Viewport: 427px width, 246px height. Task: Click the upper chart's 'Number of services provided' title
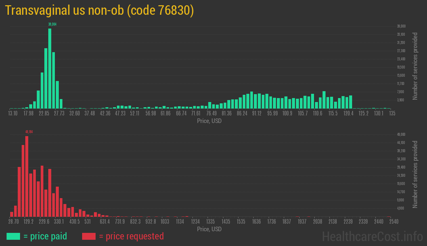point(415,66)
